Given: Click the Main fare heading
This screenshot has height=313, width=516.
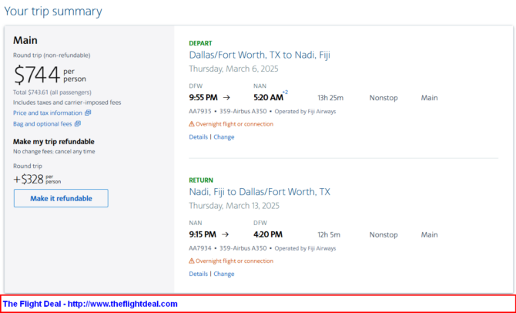Looking at the screenshot, I should 25,41.
